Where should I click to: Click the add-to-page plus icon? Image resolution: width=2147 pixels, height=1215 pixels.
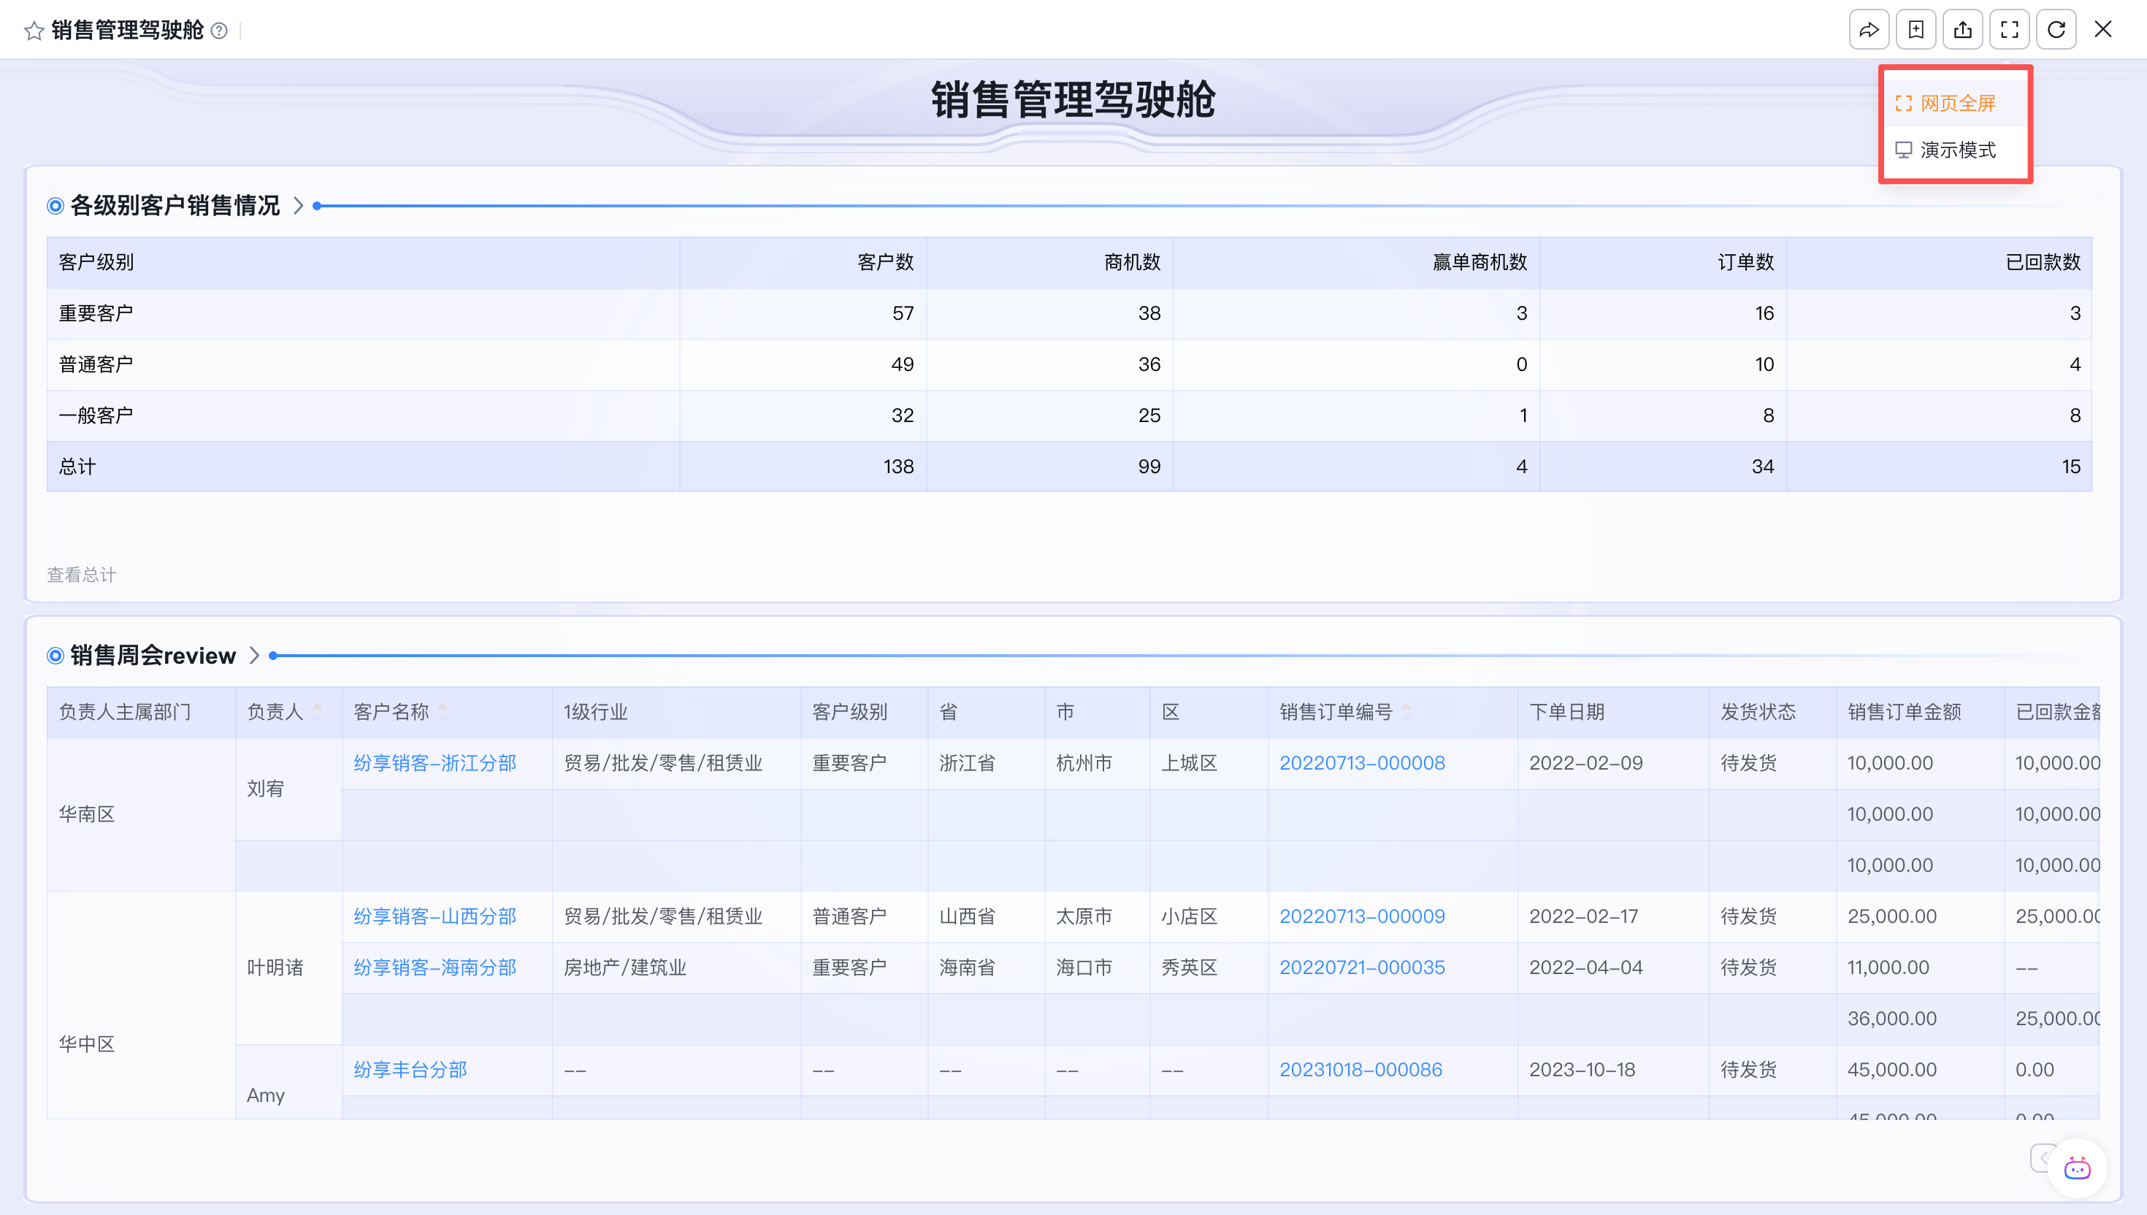pos(1915,30)
